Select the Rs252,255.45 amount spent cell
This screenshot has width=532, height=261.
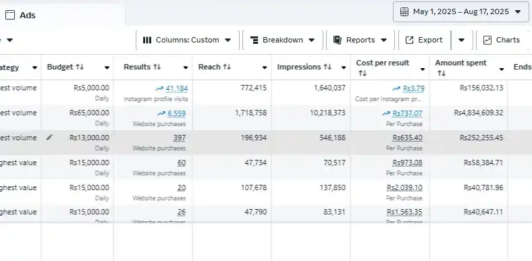point(469,142)
